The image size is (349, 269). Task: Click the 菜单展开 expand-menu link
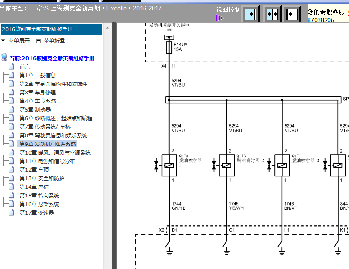[x=19, y=41]
